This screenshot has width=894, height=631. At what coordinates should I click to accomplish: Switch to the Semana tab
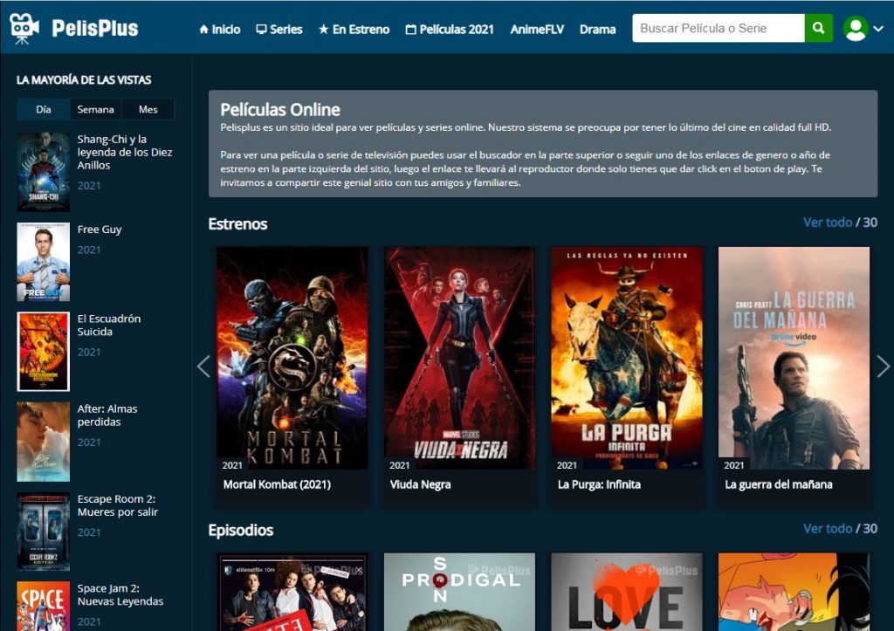point(96,109)
